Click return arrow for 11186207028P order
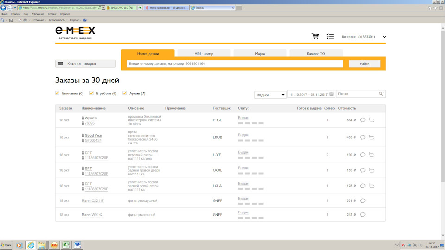445x250 pixels. 371,170
